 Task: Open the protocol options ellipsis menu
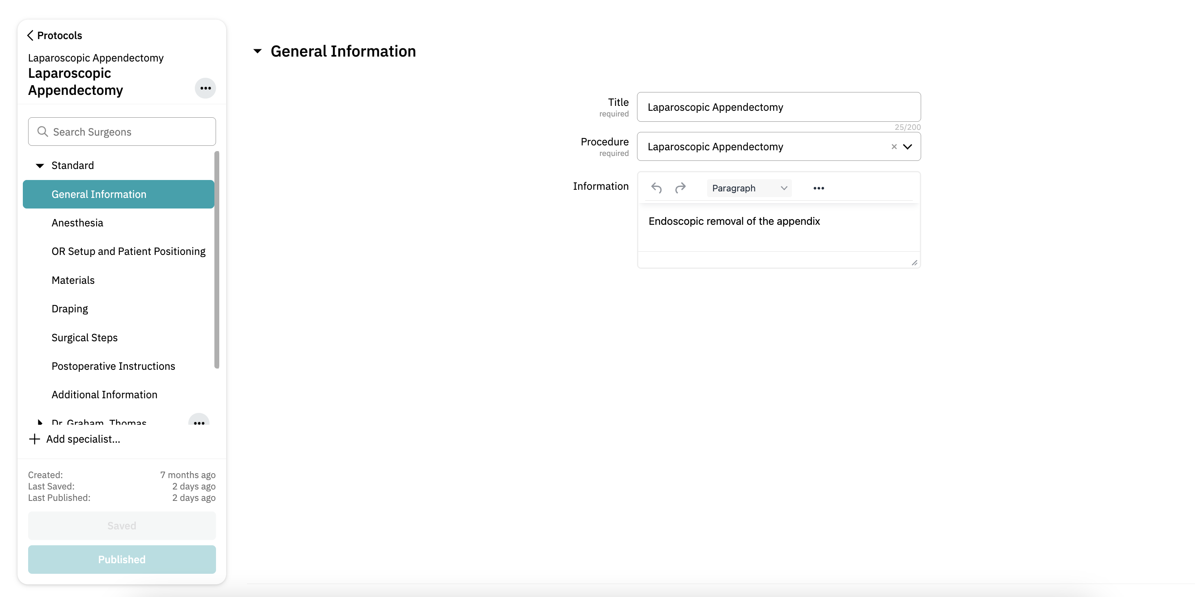pos(205,88)
